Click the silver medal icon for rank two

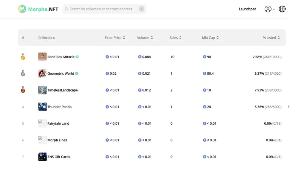[23, 73]
